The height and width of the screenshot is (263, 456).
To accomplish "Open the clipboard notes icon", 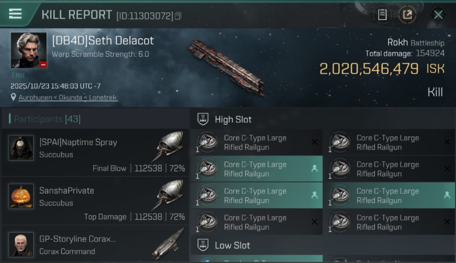I will [x=382, y=15].
